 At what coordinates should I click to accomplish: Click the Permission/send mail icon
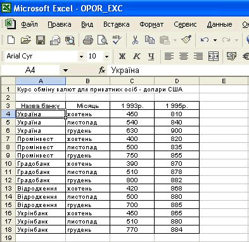click(55, 40)
